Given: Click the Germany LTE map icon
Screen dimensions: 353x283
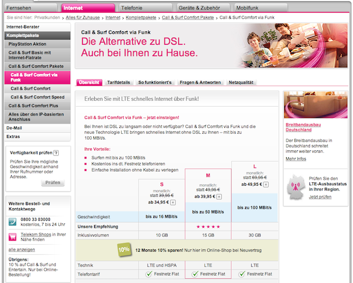Looking at the screenshot, I should tap(295, 187).
